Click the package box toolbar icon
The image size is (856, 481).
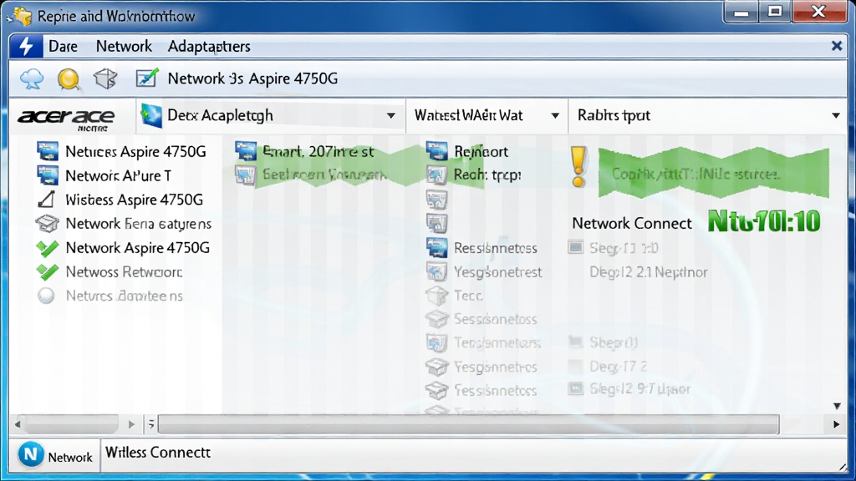pos(105,78)
